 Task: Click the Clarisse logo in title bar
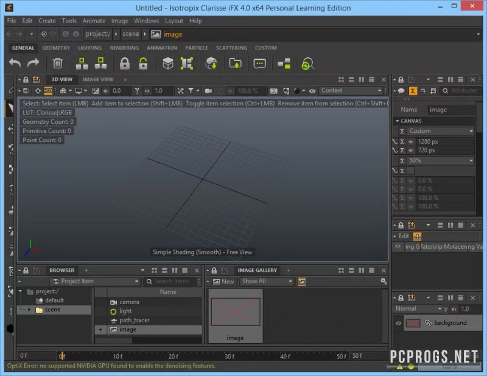[x=9, y=7]
